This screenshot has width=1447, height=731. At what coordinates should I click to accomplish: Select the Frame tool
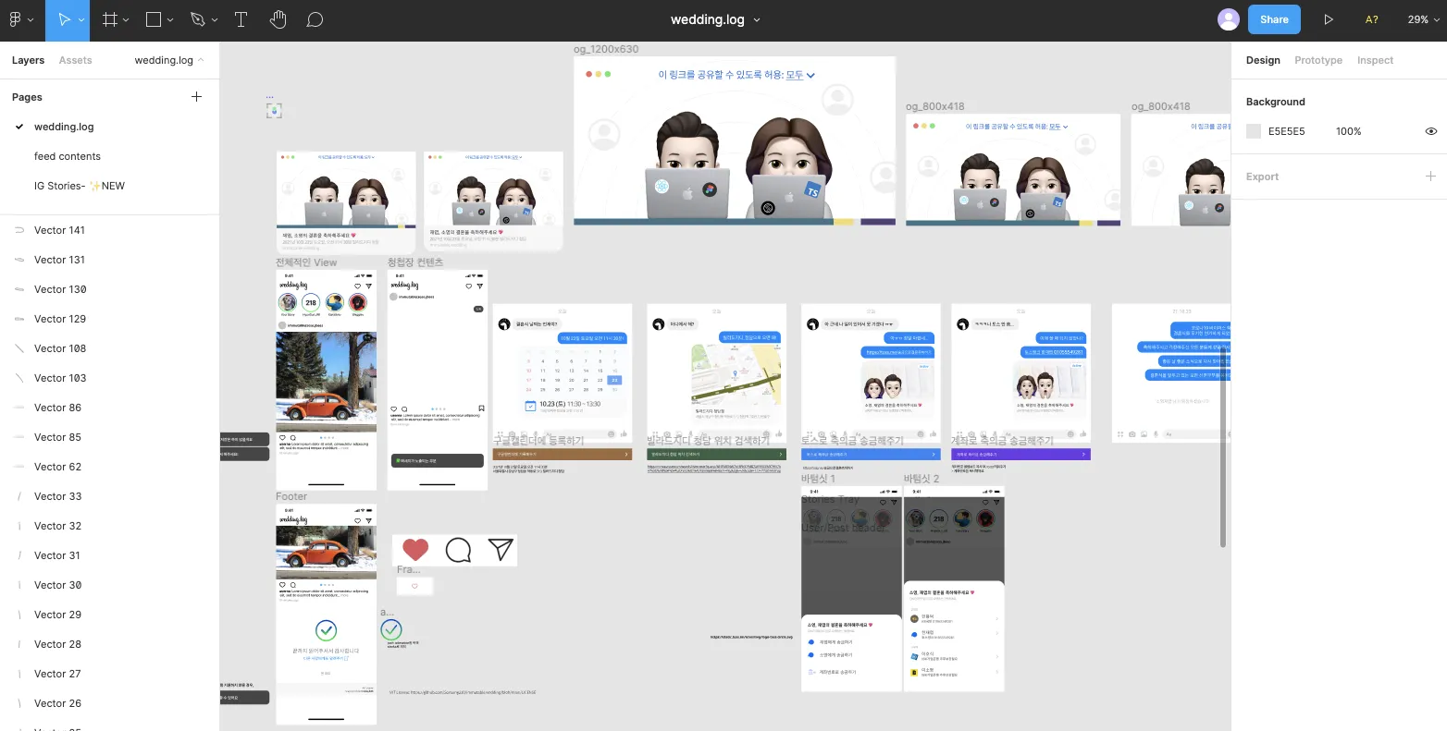point(110,19)
